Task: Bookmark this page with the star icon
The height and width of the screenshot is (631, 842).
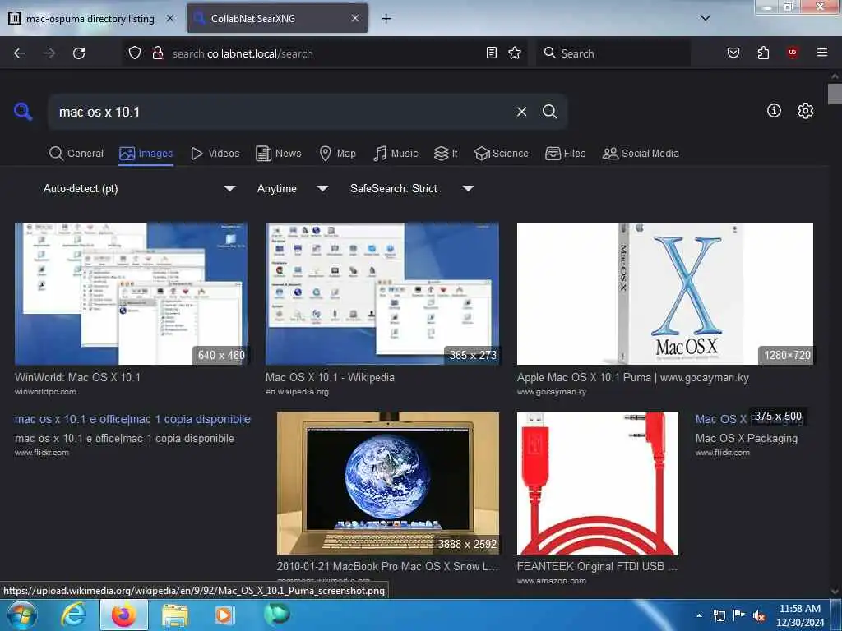Action: (x=515, y=53)
